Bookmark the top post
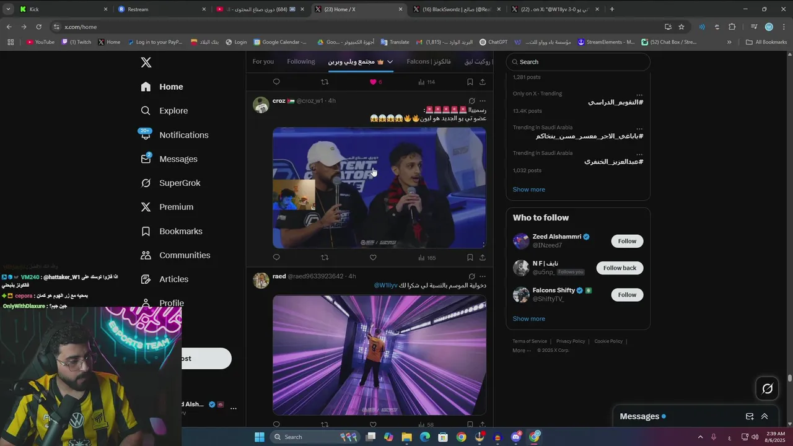Viewport: 793px width, 446px height. click(470, 82)
